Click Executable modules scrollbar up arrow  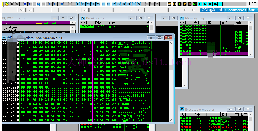point(250,114)
